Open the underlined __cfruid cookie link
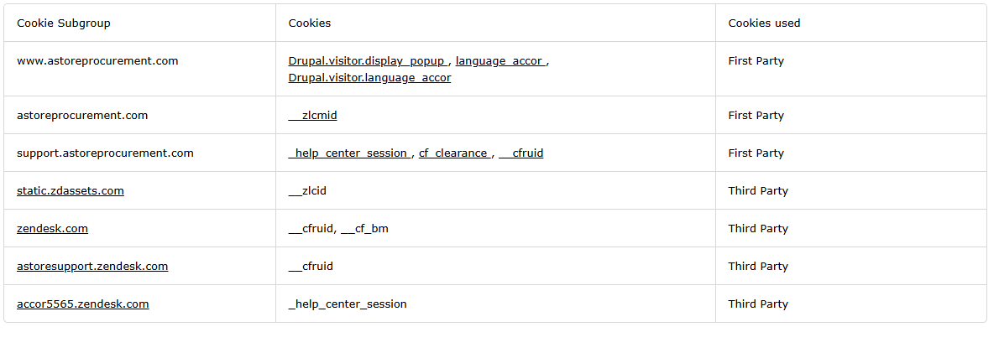Screen dimensions: 999x353 (521, 153)
